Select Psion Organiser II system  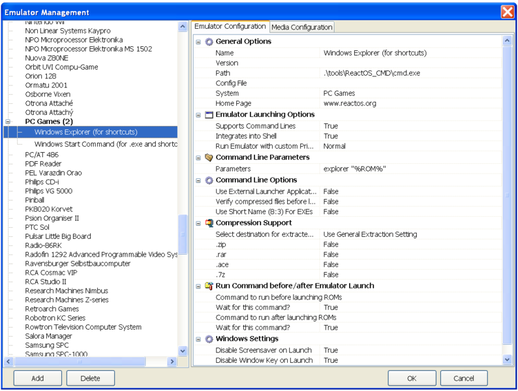tap(52, 218)
